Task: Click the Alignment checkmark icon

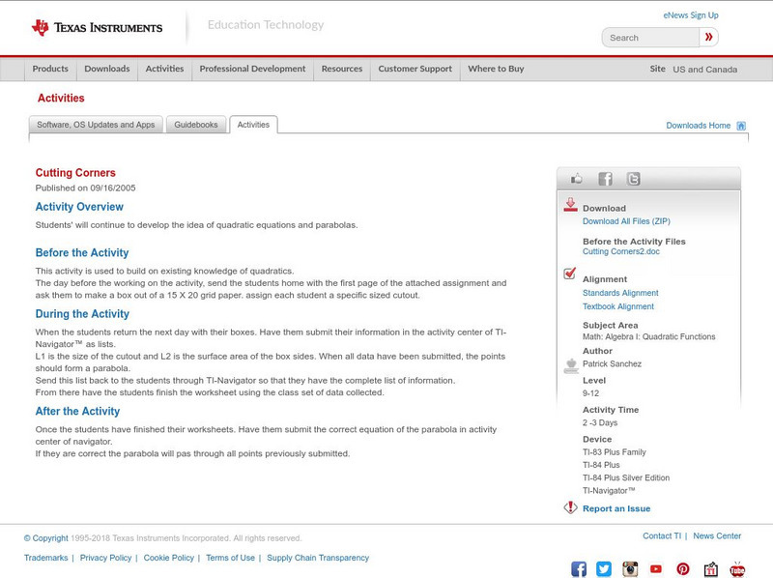Action: point(569,273)
